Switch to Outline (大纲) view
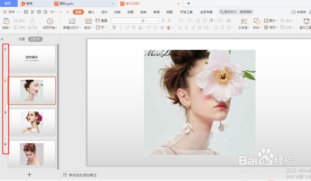Screen dimensions: 311x181 [21, 39]
